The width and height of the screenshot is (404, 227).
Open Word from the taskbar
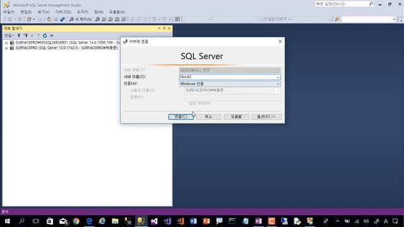pyautogui.click(x=193, y=221)
